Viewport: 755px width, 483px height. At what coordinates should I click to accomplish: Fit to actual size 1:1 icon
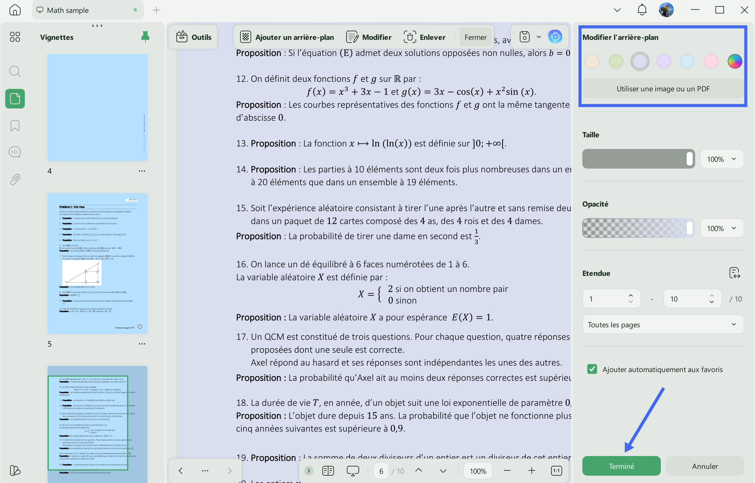point(556,470)
